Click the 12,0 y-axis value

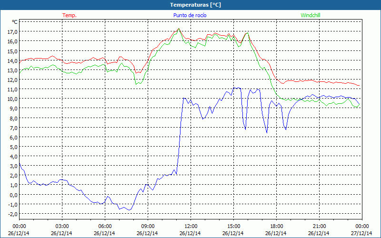13,79
